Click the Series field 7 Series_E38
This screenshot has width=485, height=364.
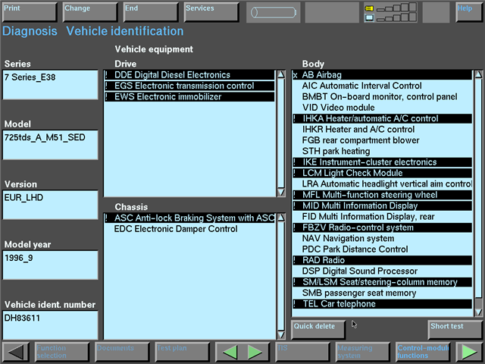pyautogui.click(x=51, y=85)
